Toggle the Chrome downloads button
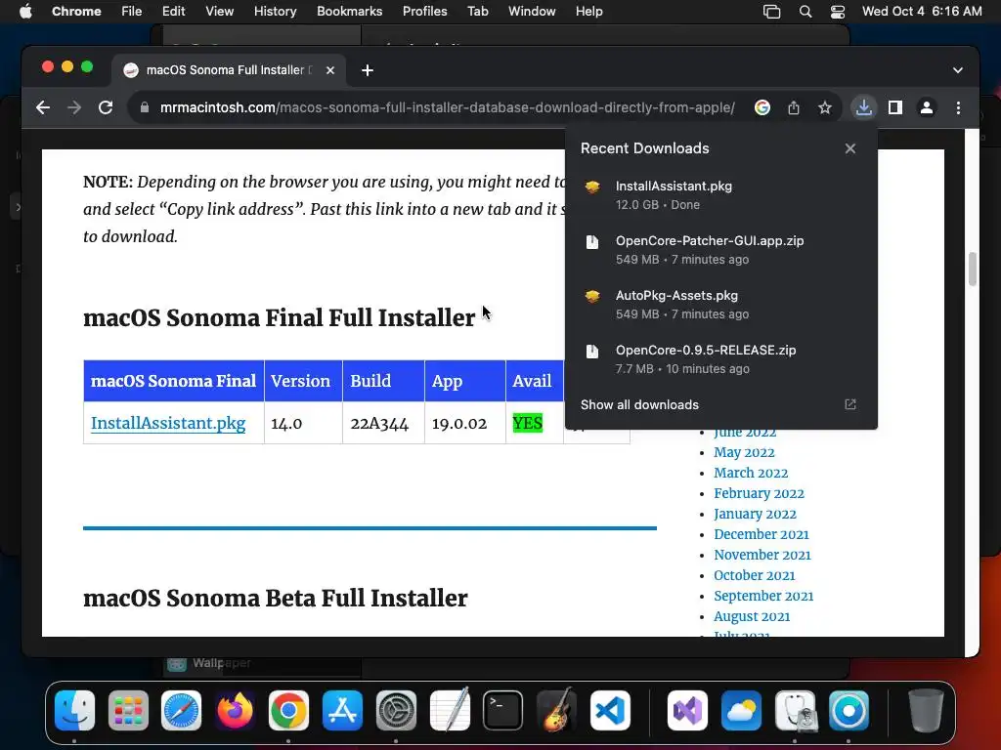The width and height of the screenshot is (1001, 750). pos(864,107)
